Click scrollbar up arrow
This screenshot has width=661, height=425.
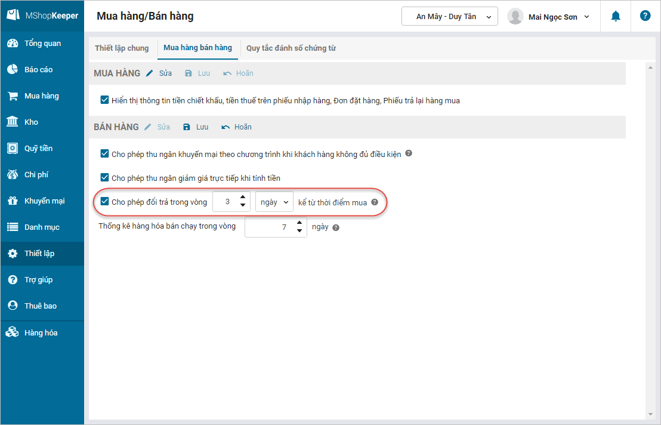coord(650,67)
